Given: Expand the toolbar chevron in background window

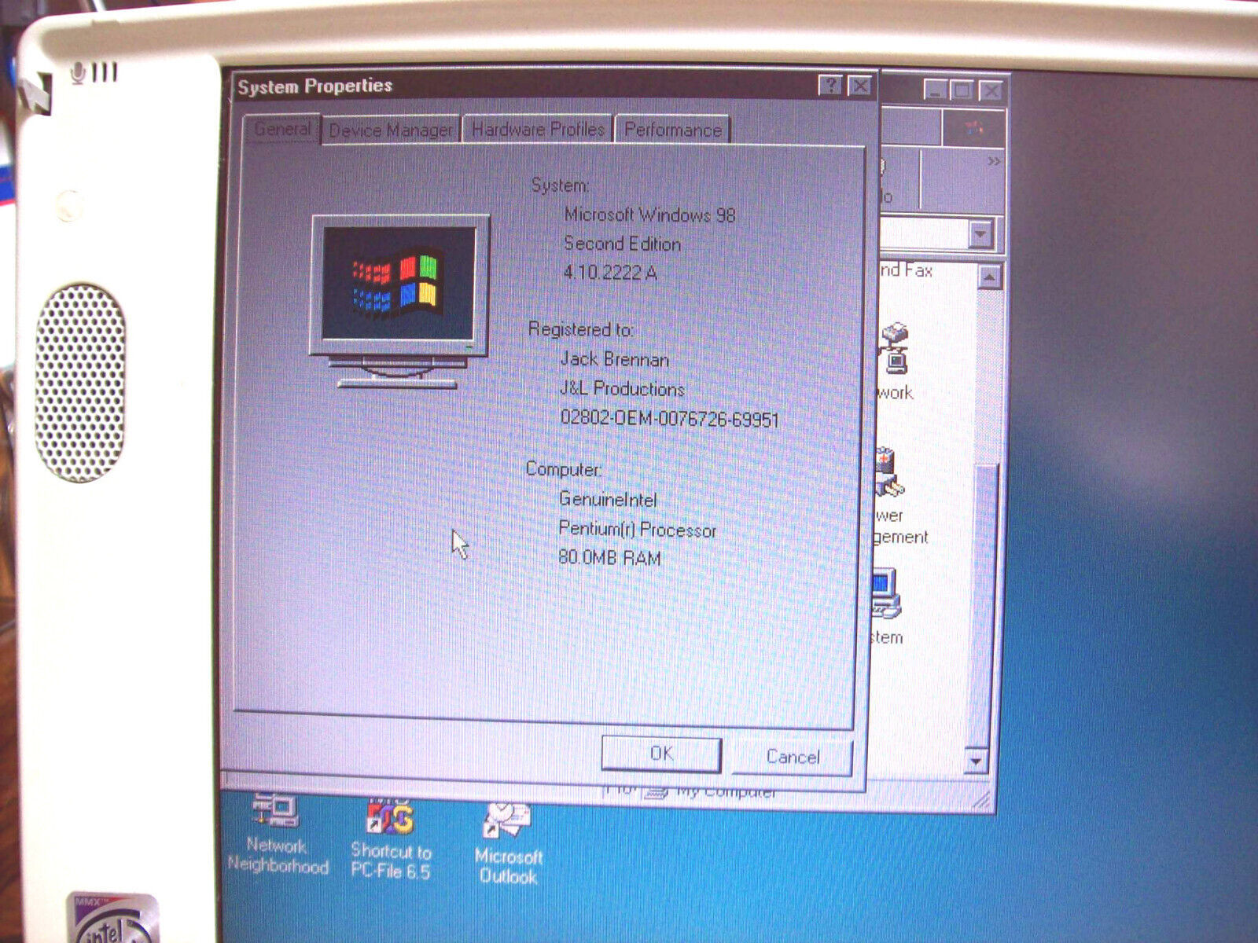Looking at the screenshot, I should click(x=994, y=161).
